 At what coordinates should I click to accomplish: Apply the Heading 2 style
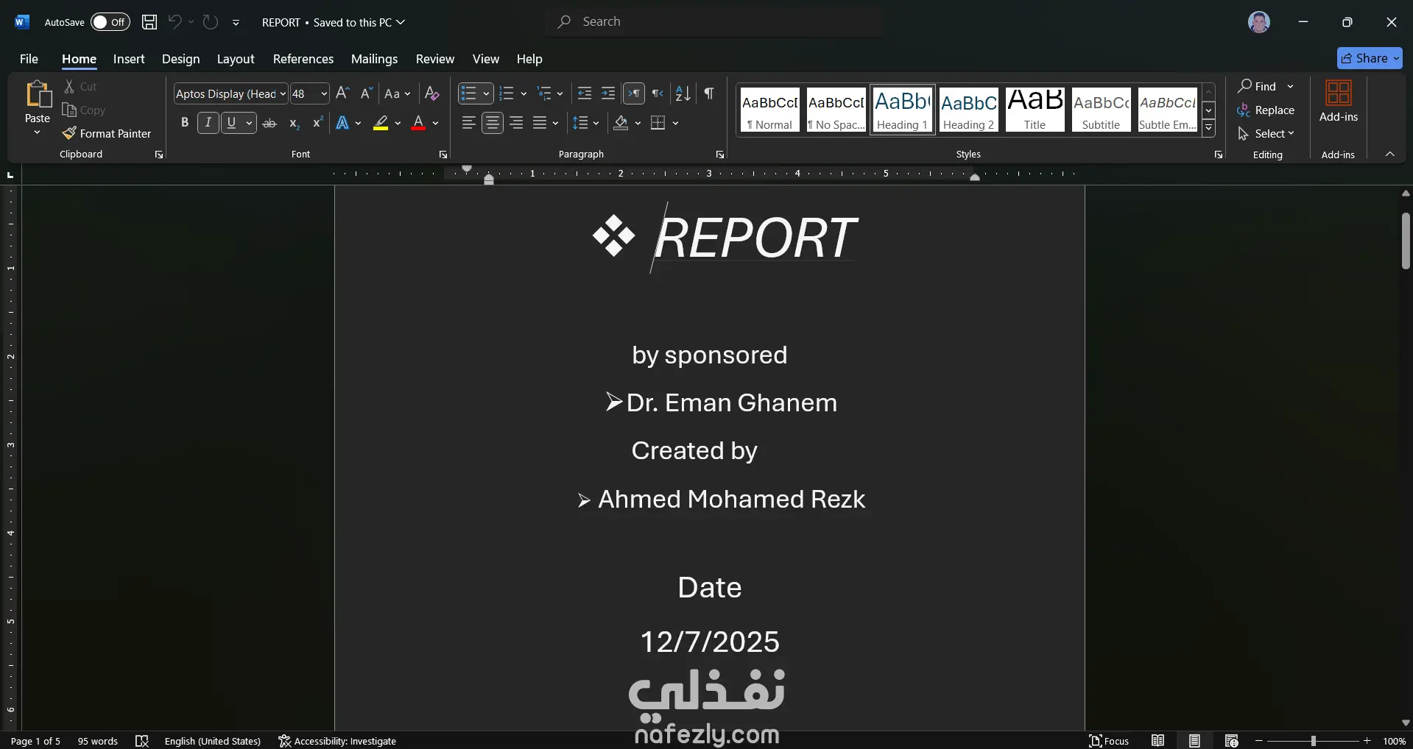[968, 110]
